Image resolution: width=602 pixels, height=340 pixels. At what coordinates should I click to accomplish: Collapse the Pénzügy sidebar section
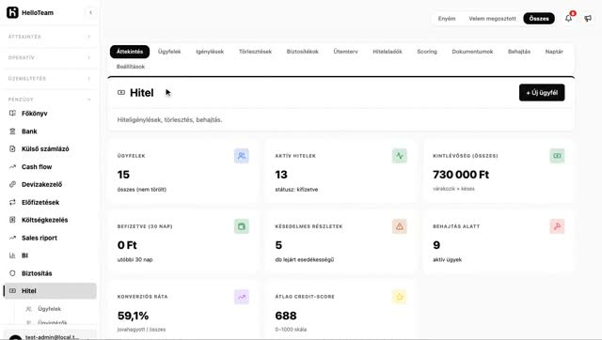click(x=49, y=100)
